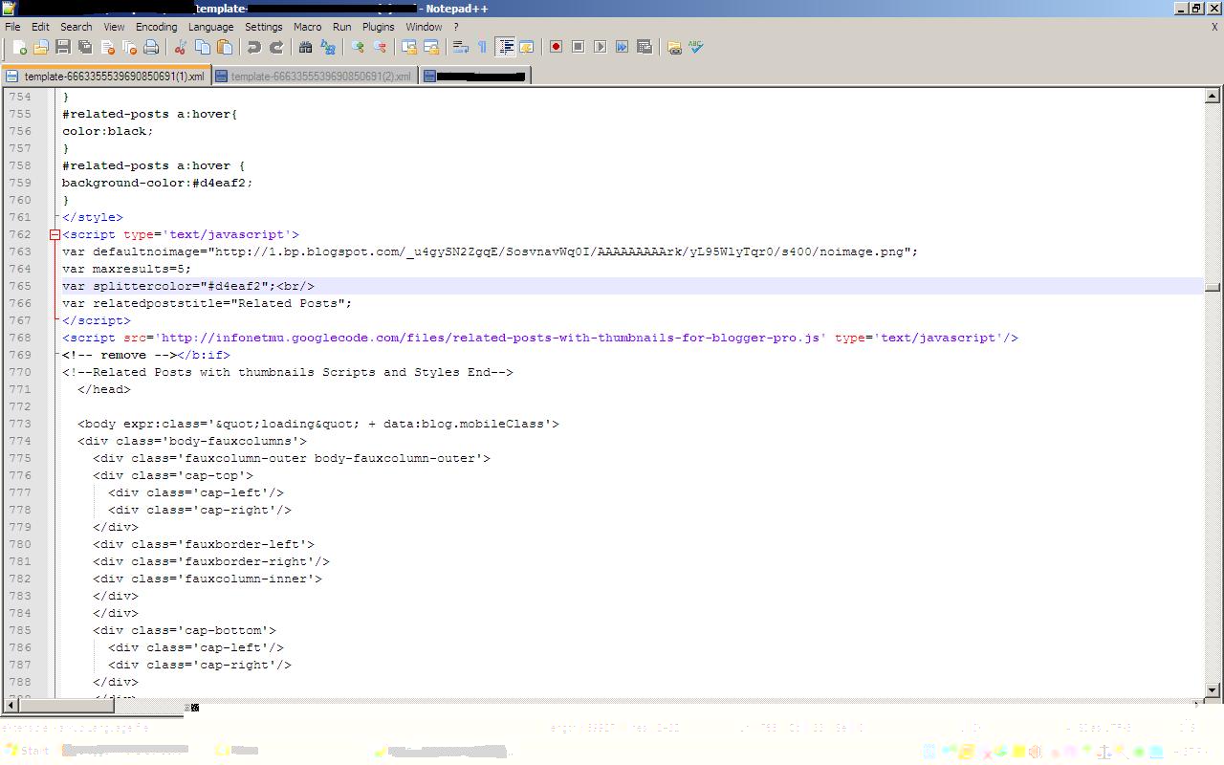The height and width of the screenshot is (765, 1224).
Task: Open the Edit menu
Action: (x=40, y=27)
